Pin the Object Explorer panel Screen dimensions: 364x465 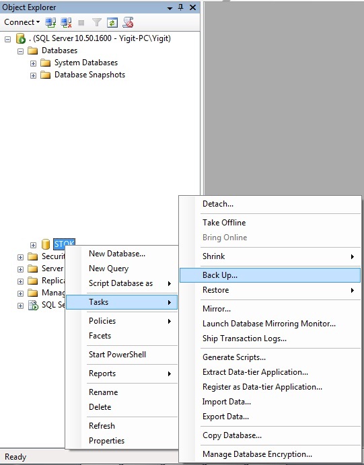[x=181, y=7]
